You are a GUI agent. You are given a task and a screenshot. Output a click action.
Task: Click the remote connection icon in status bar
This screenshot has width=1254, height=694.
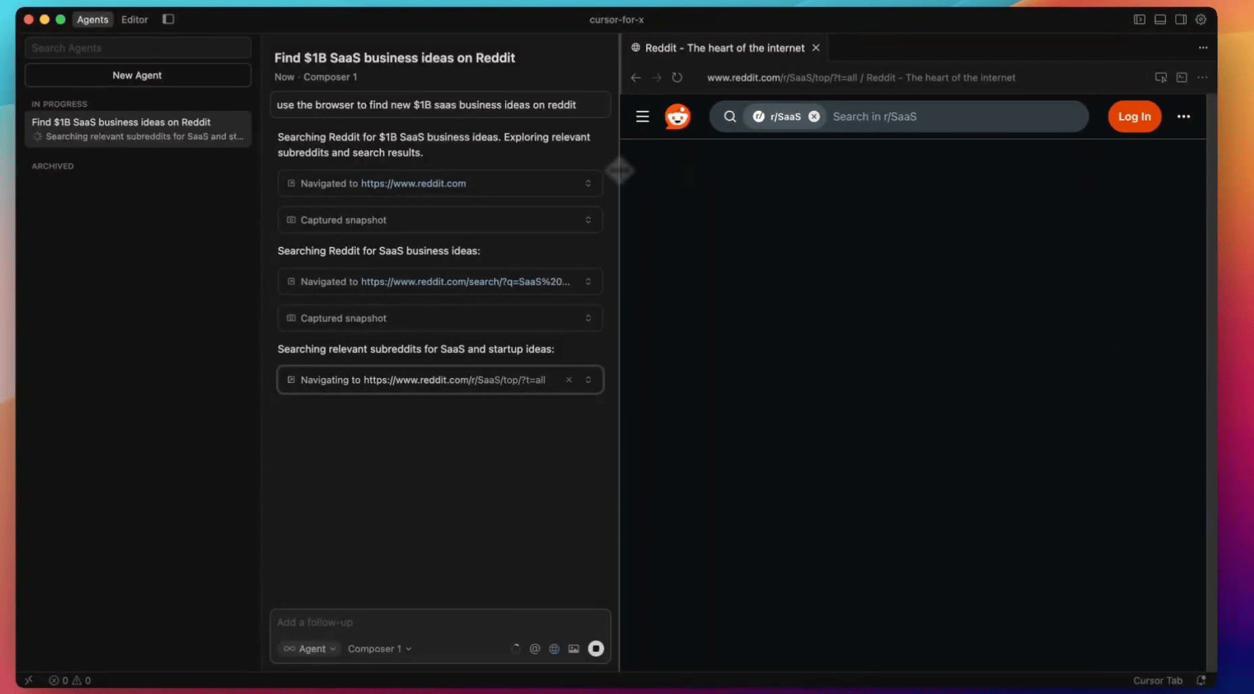28,680
